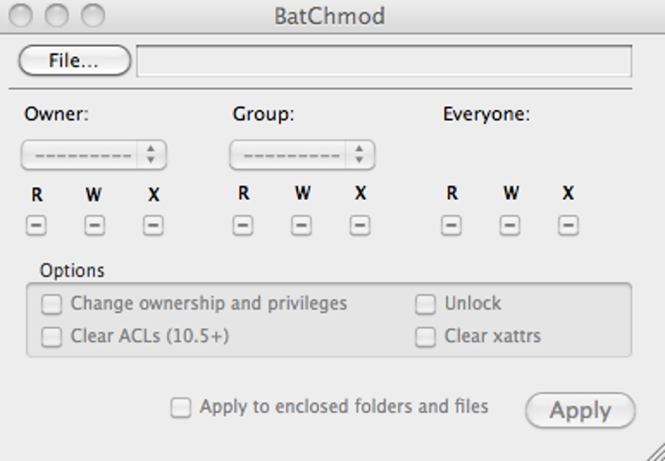
Task: Toggle Group read (R) permission checkbox
Action: click(x=243, y=226)
